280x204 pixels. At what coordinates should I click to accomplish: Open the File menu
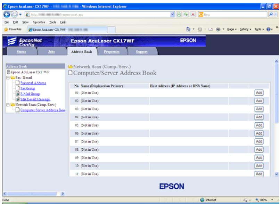pyautogui.click(x=7, y=22)
